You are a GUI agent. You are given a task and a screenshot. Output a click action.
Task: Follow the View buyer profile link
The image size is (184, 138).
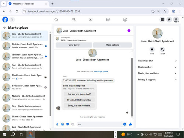coord(101,71)
